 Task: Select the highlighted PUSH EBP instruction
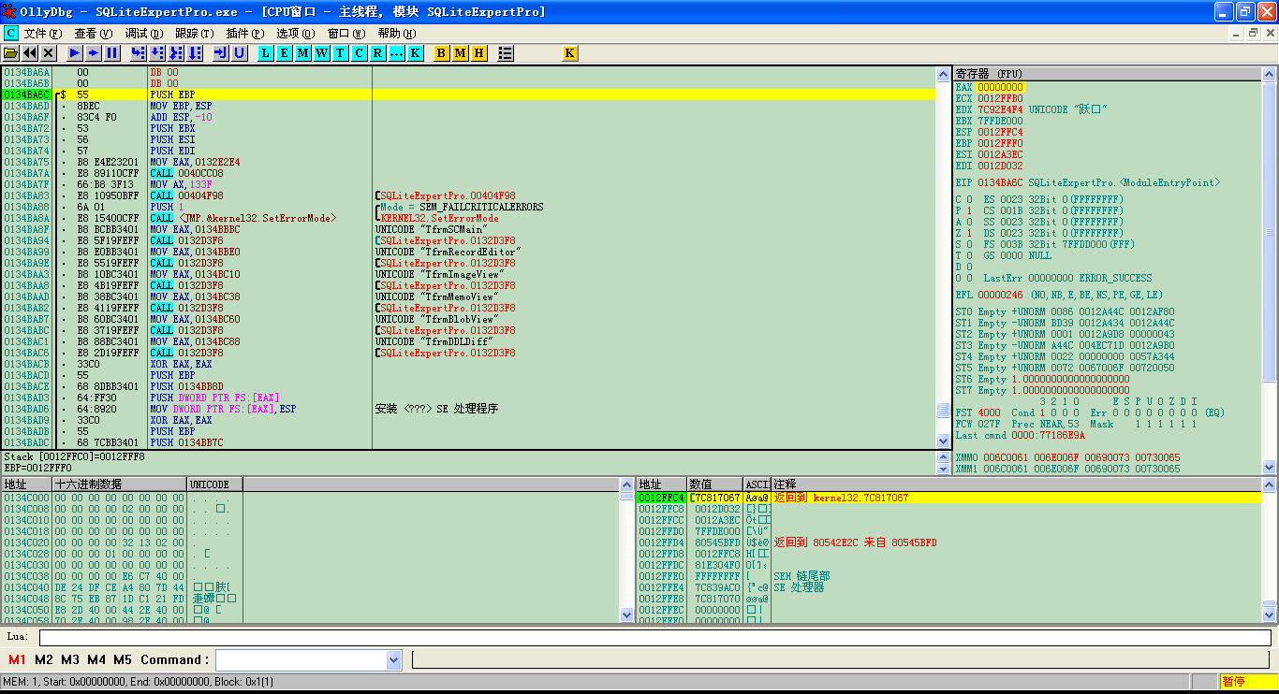tap(468, 95)
